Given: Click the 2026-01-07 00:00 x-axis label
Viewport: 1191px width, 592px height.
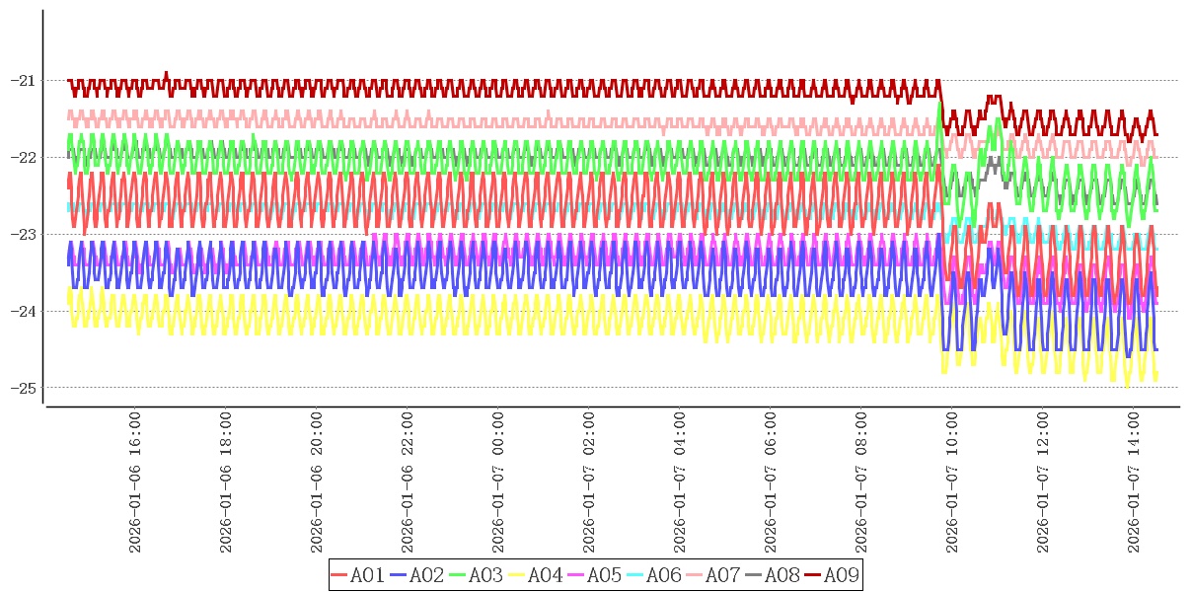Looking at the screenshot, I should coord(498,483).
